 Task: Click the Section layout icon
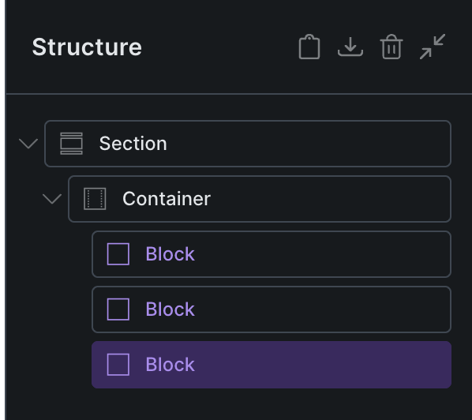[x=71, y=144]
